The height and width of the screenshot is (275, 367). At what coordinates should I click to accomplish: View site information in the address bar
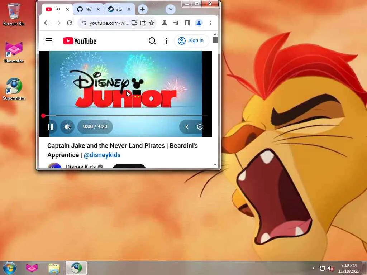[x=84, y=23]
